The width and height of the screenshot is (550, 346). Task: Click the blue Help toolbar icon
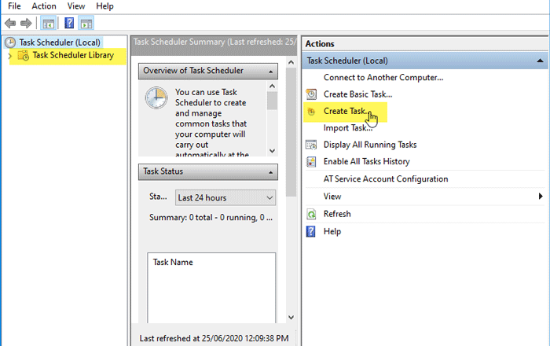click(69, 24)
